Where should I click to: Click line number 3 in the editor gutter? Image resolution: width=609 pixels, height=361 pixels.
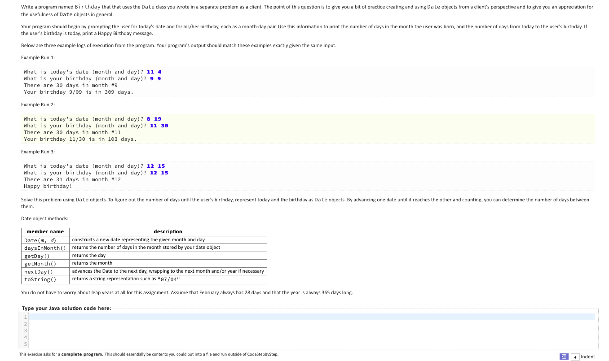[x=25, y=331]
